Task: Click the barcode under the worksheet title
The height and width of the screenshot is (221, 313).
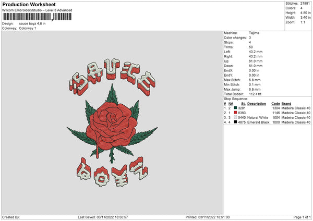Action: (38, 17)
